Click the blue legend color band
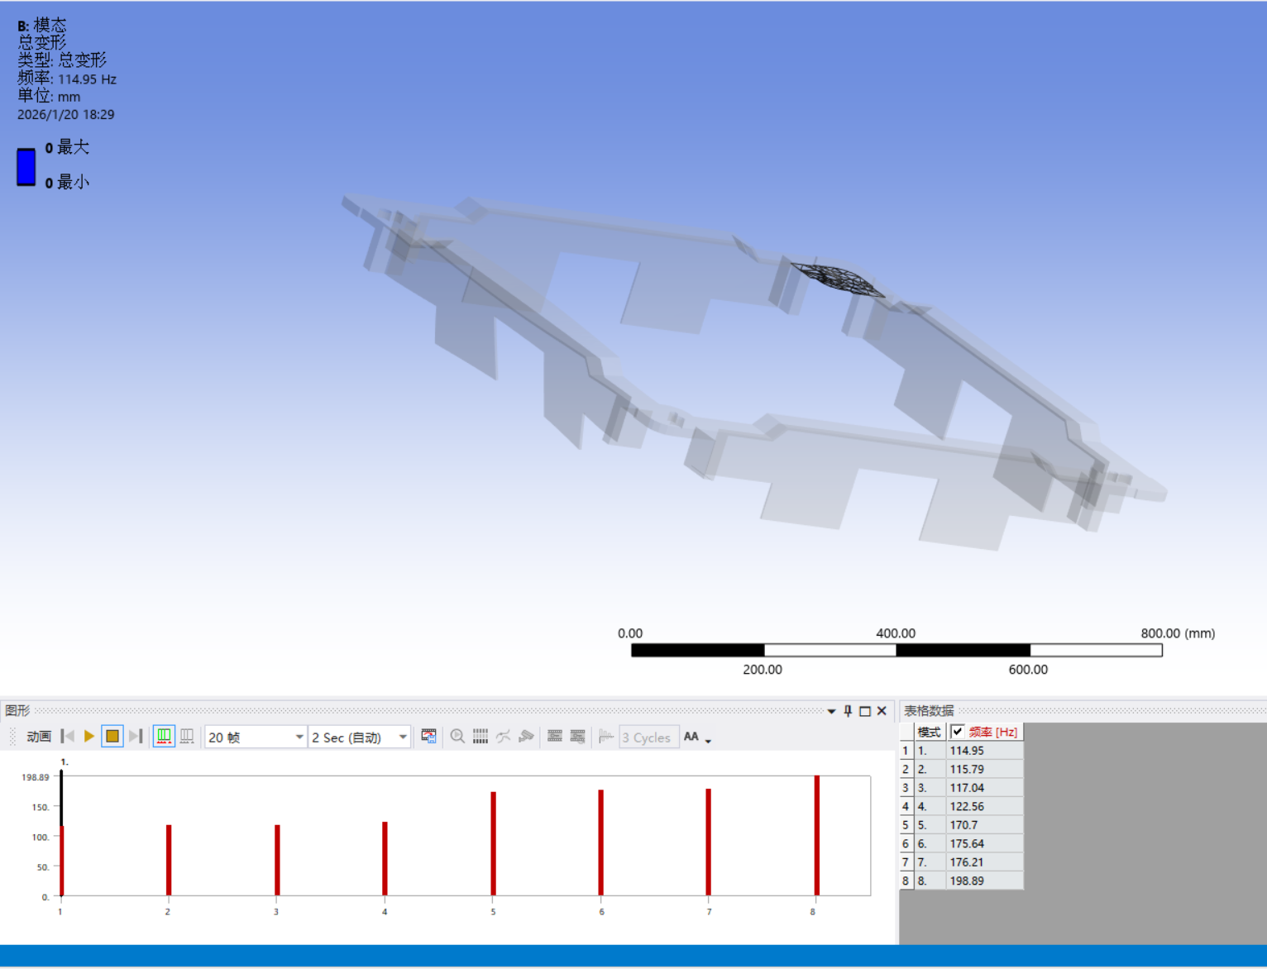The height and width of the screenshot is (969, 1267). [x=26, y=167]
